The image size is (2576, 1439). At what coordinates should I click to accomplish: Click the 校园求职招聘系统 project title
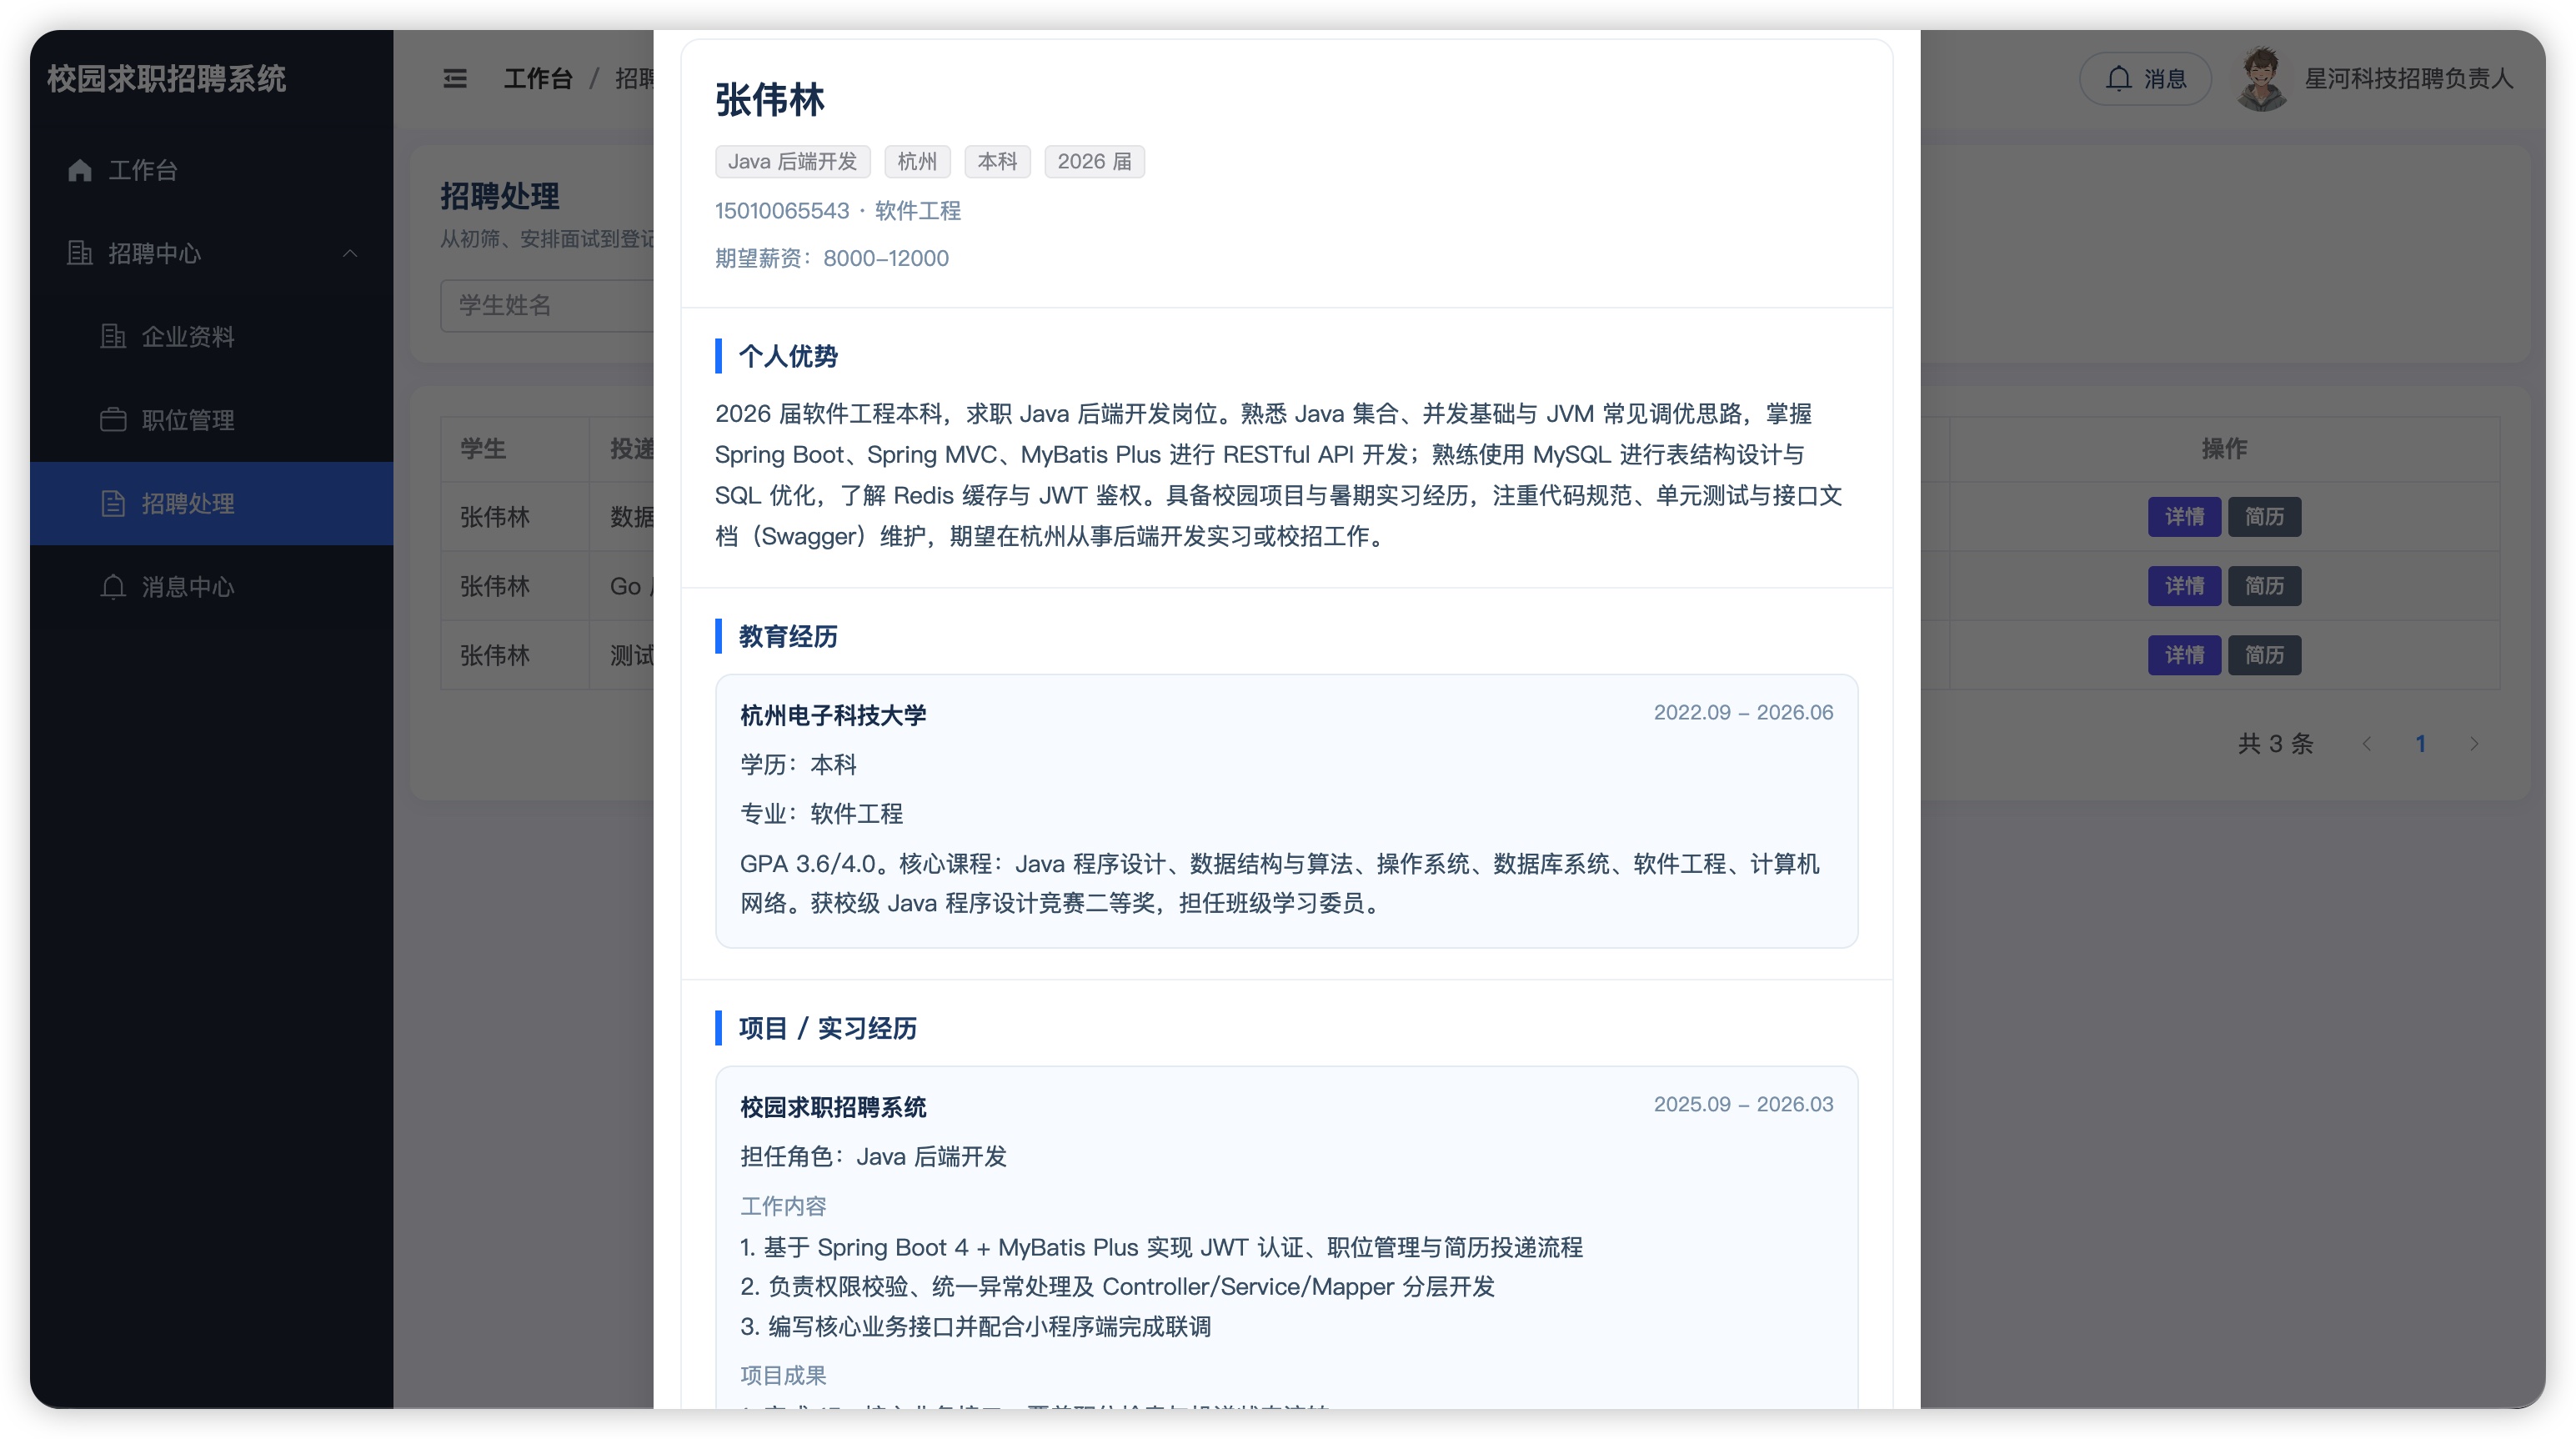click(833, 1108)
